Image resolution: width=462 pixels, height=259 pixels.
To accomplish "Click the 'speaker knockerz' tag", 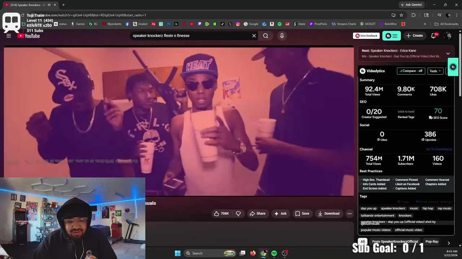I will [393, 208].
